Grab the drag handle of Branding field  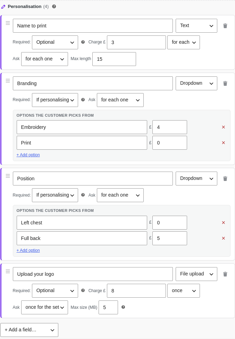click(x=8, y=81)
